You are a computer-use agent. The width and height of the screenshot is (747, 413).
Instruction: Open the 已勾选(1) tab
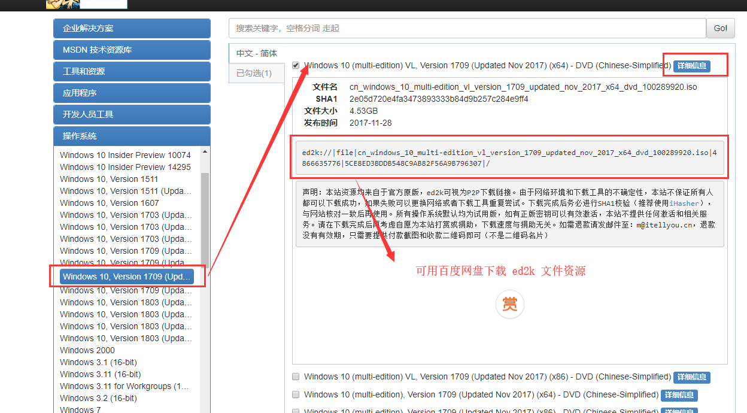(x=257, y=73)
